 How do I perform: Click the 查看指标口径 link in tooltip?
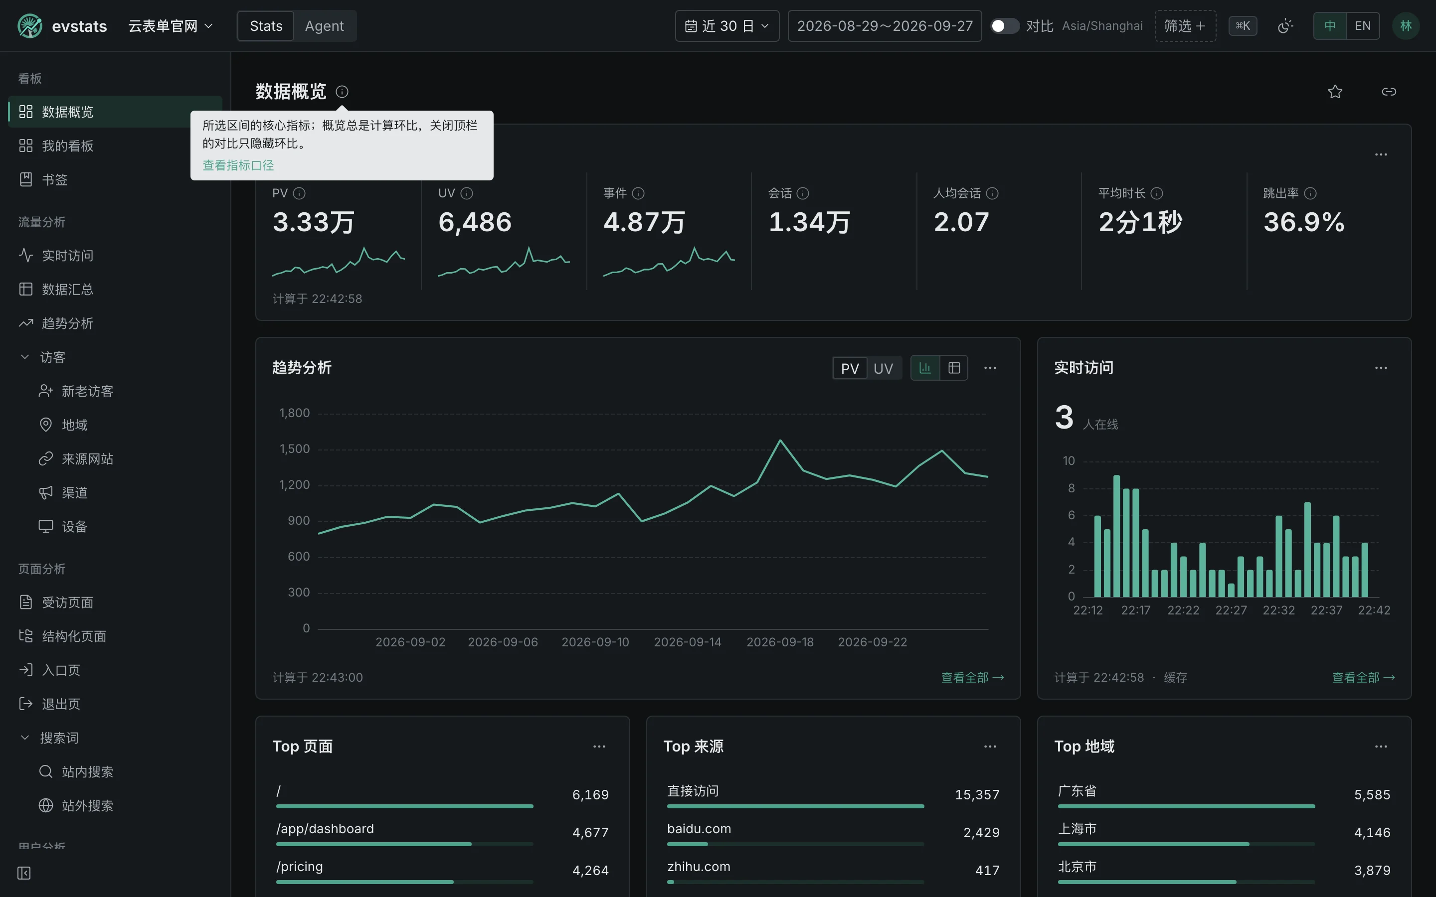click(x=238, y=165)
